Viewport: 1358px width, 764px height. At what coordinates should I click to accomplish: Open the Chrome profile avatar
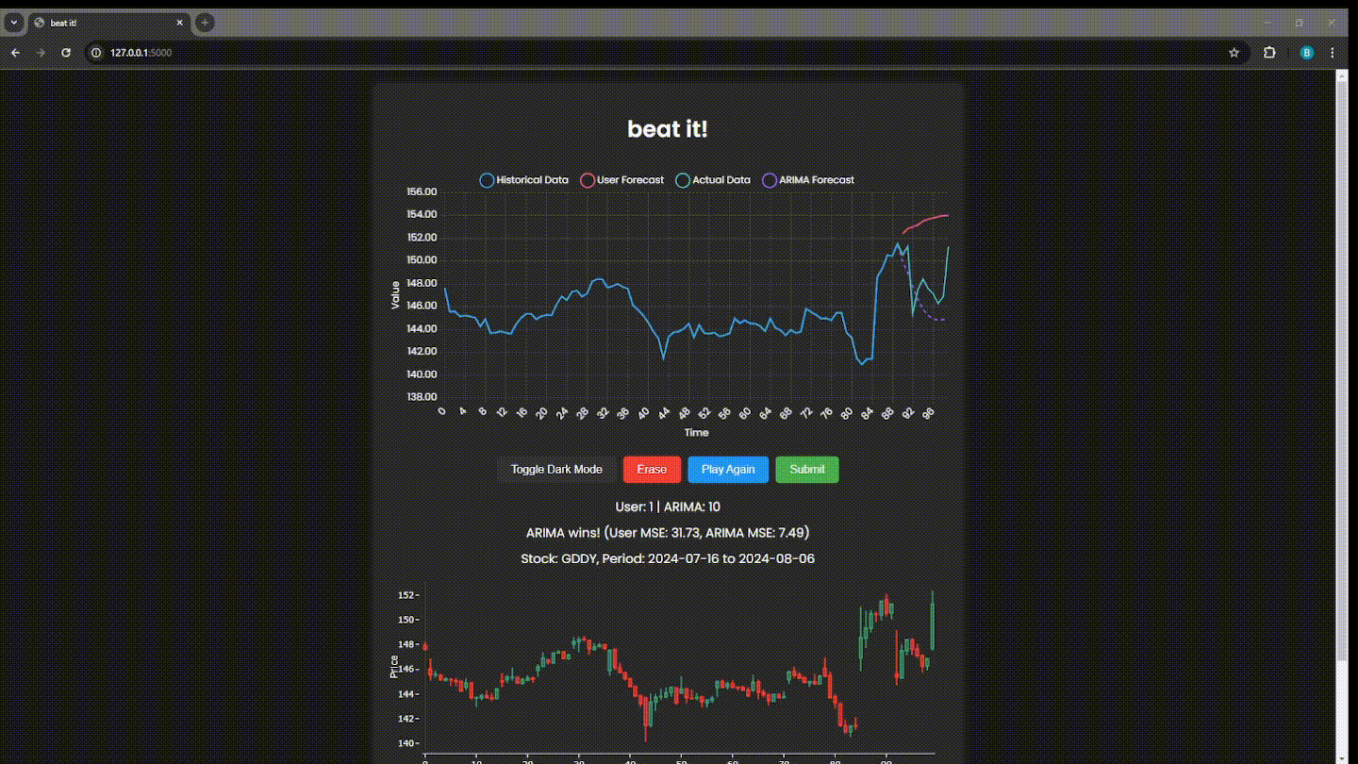pos(1306,53)
